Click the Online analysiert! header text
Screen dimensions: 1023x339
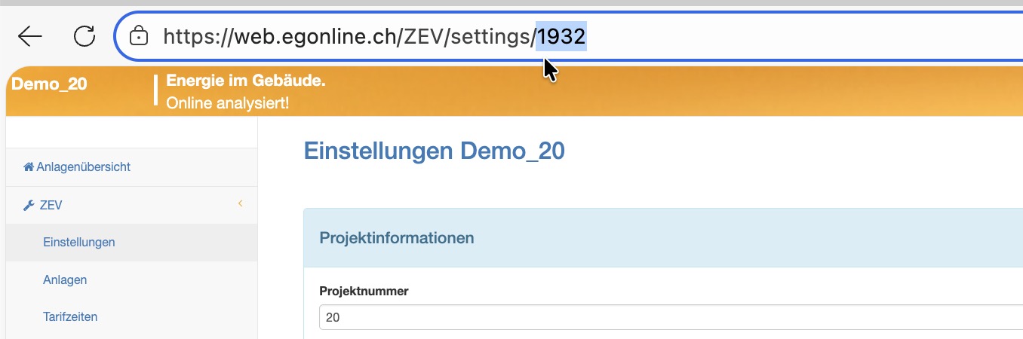coord(227,102)
